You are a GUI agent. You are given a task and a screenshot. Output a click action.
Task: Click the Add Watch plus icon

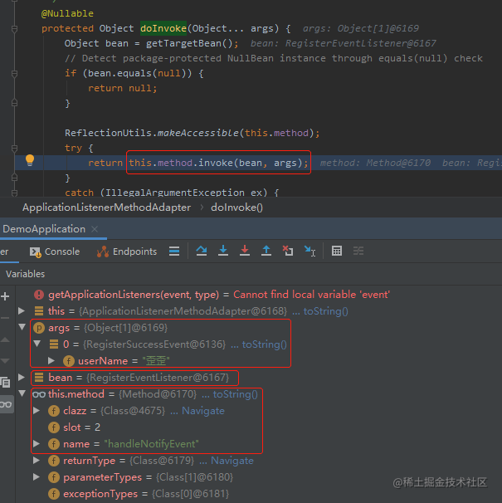click(5, 296)
